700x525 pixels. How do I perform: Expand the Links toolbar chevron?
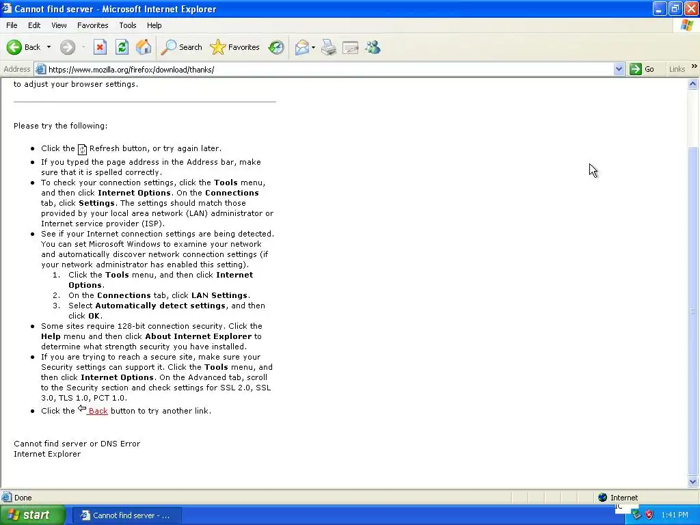point(695,66)
